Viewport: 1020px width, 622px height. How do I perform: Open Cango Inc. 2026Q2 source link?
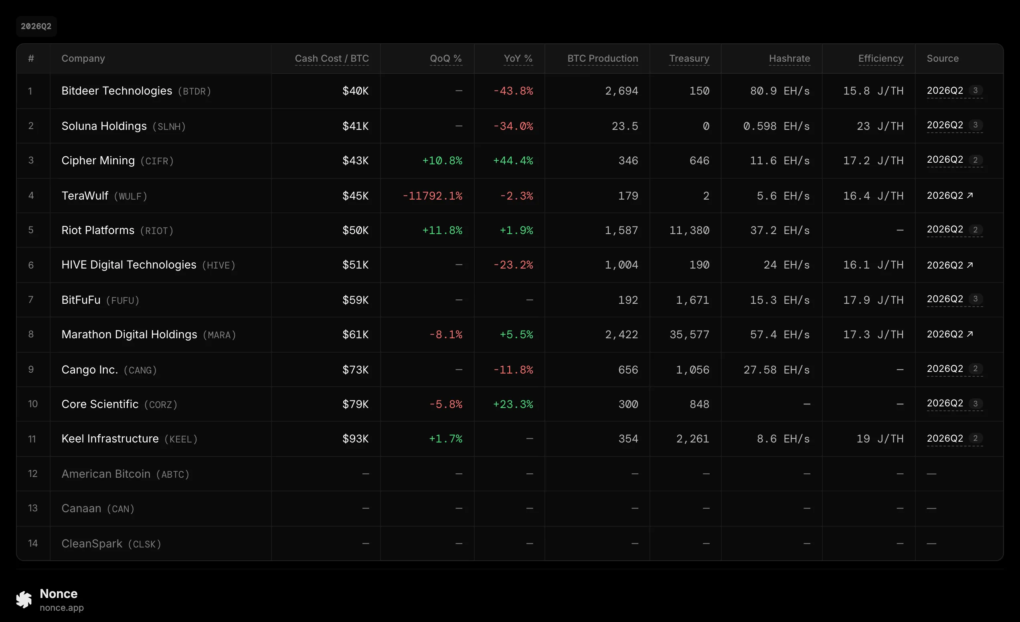[x=945, y=369]
